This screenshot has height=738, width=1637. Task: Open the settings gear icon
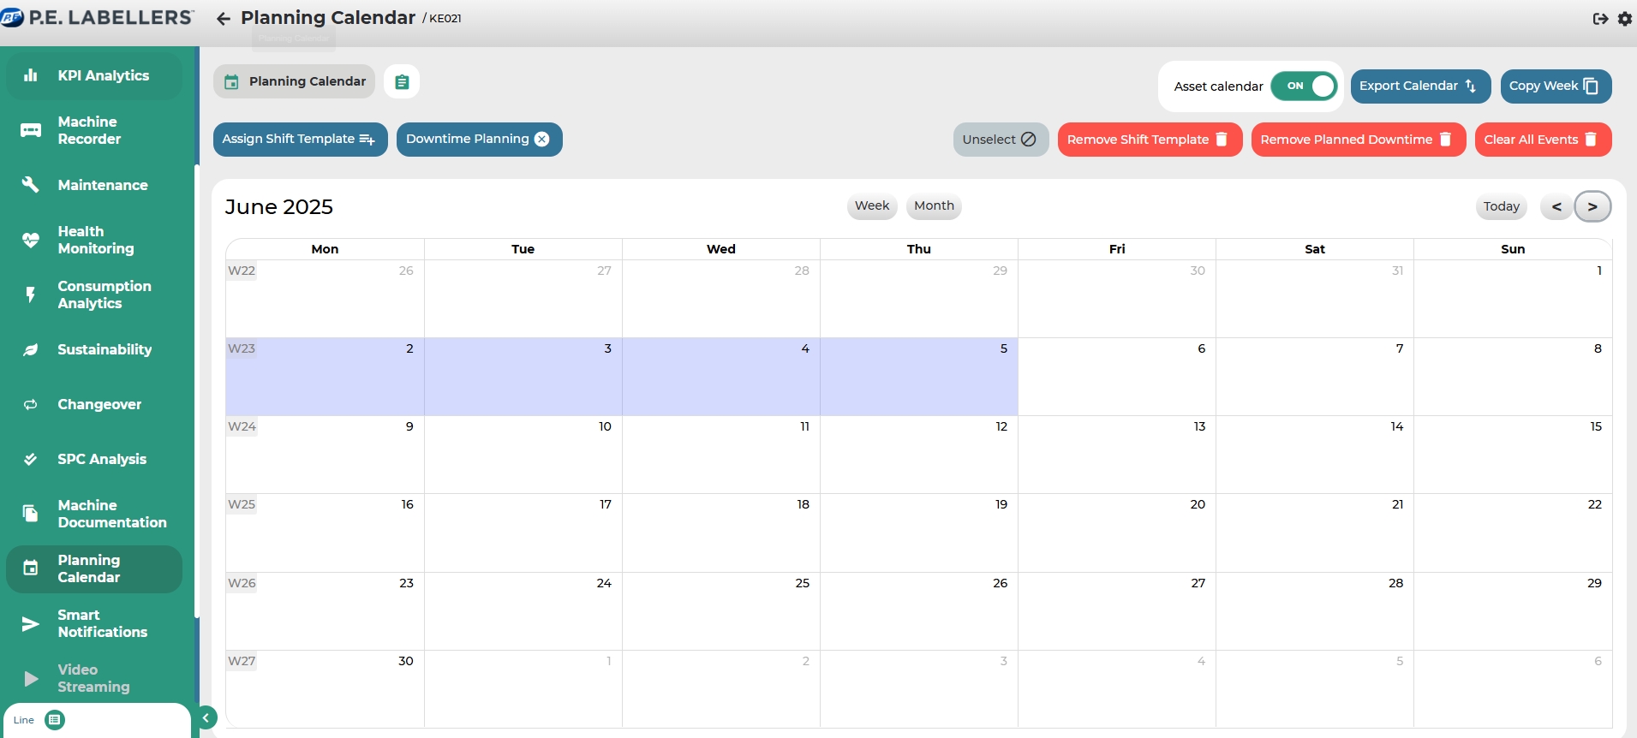point(1624,19)
